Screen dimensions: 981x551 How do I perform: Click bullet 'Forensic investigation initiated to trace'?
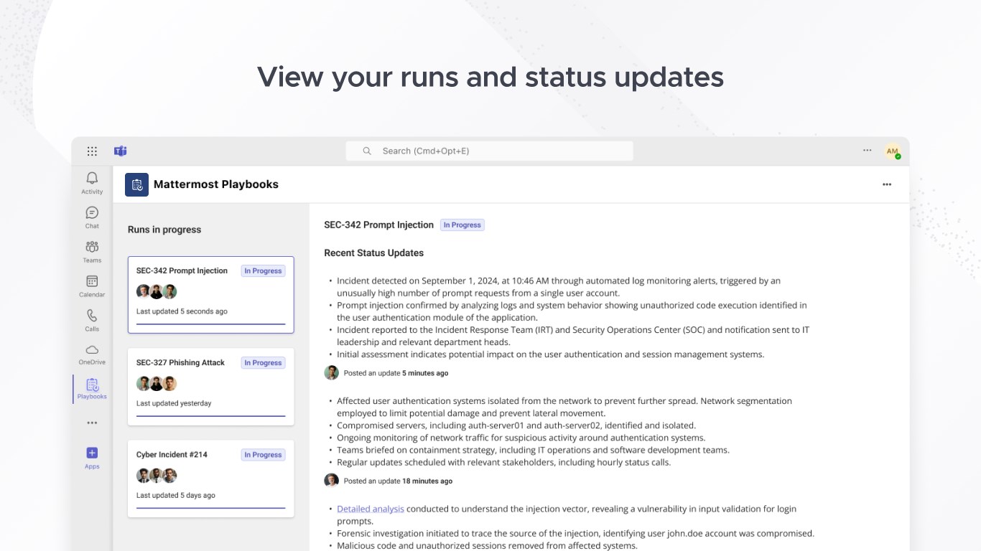[575, 534]
